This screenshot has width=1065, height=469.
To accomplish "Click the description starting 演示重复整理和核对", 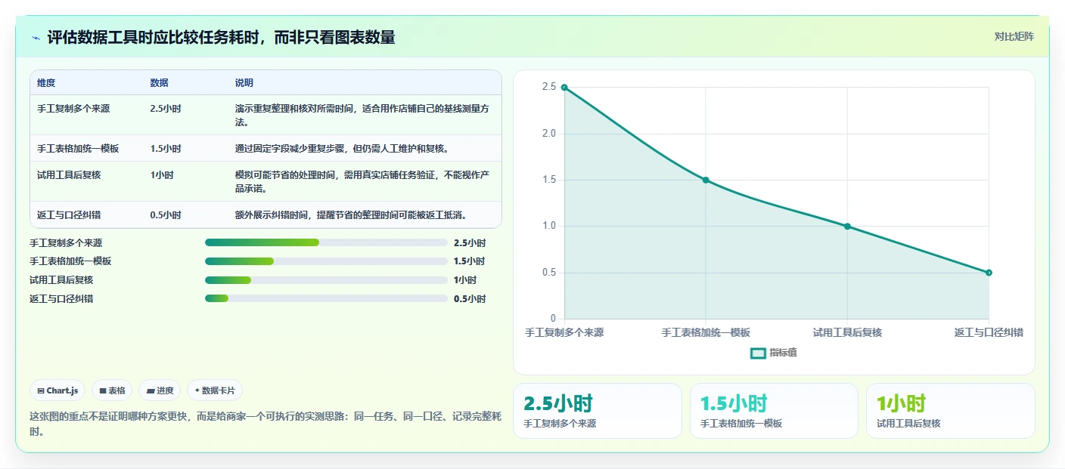I will tap(362, 116).
